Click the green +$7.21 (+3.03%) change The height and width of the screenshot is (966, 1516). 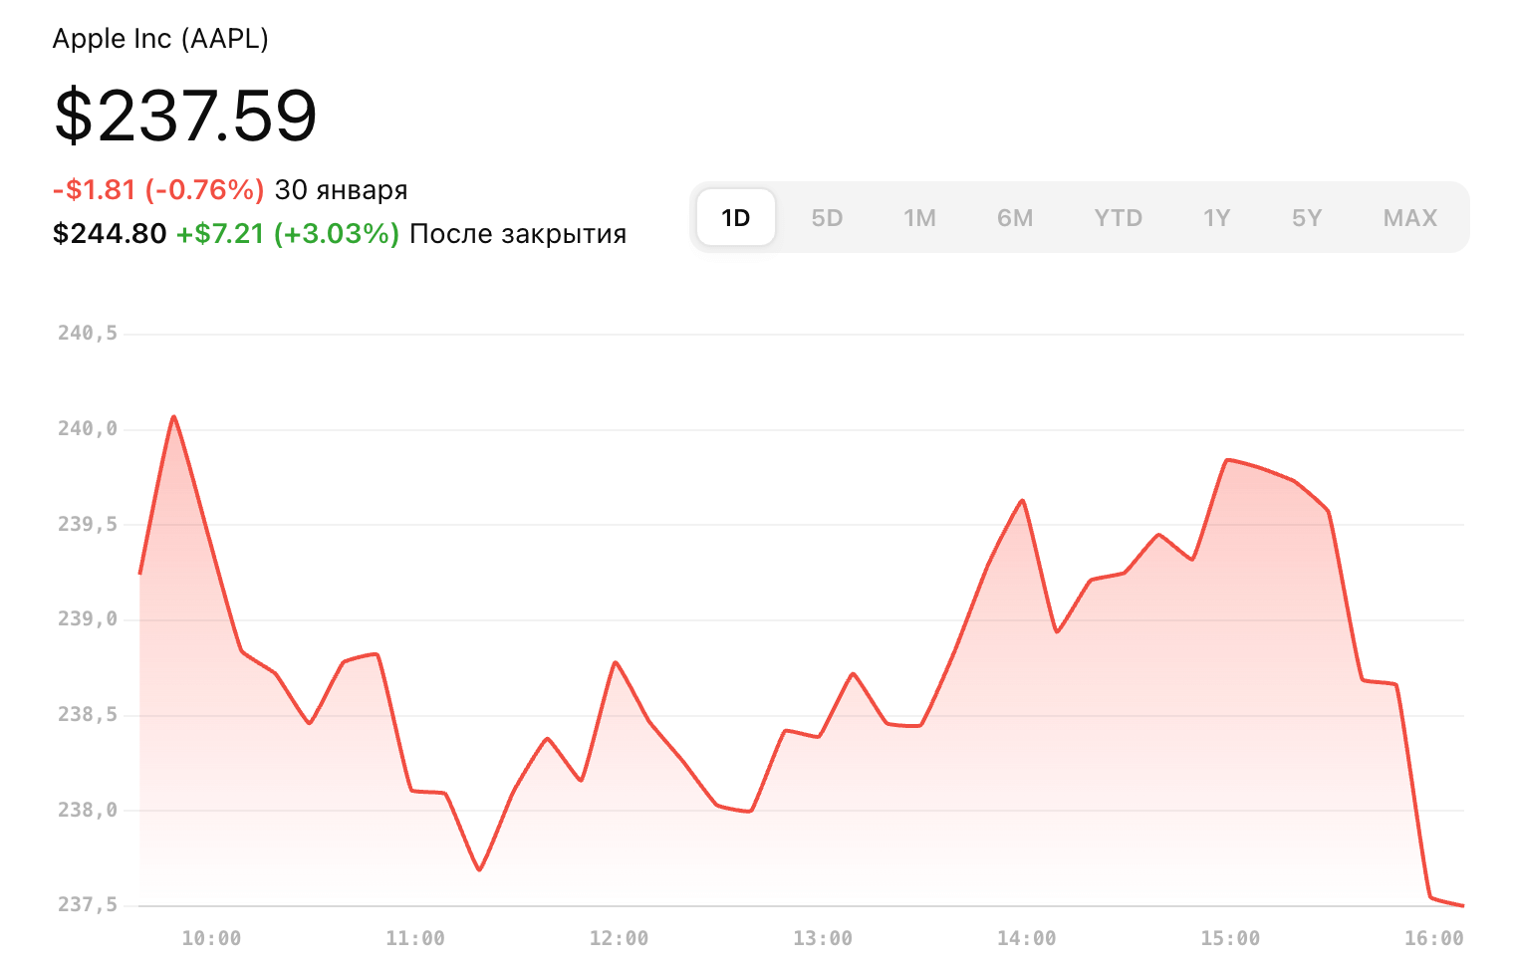(287, 233)
